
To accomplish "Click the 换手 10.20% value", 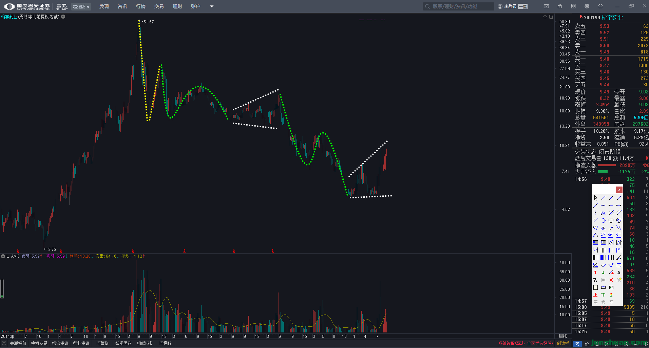I will (x=602, y=131).
